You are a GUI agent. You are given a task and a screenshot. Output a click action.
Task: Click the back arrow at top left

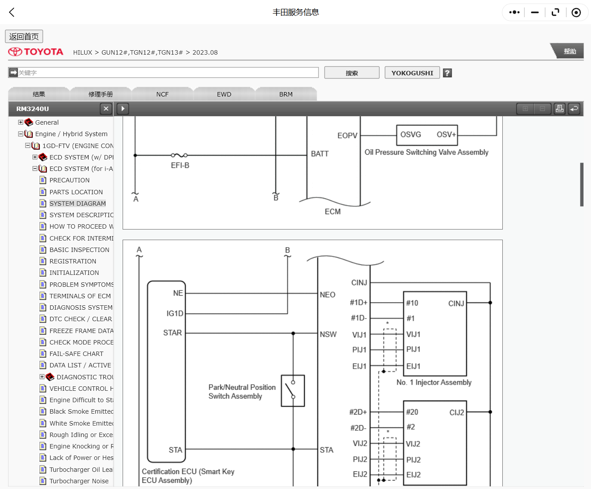pos(11,12)
